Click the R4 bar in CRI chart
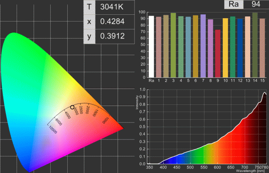Image resolution: width=269 pixels, height=173 pixels. point(181,47)
